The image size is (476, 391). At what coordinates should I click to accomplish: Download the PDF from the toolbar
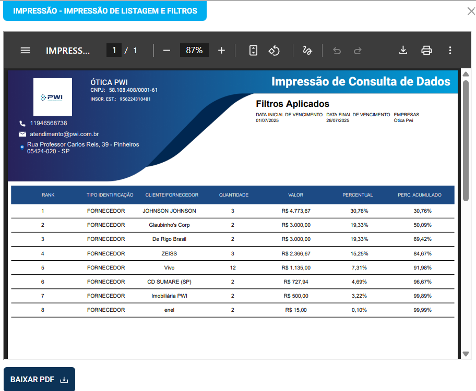coord(403,51)
